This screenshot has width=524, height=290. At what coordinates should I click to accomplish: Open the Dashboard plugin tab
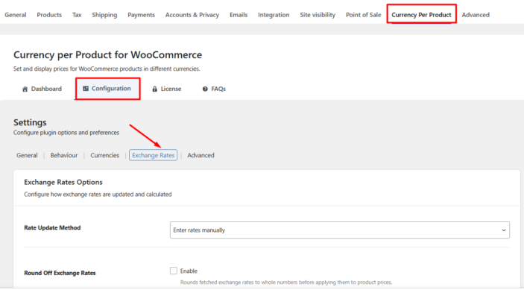[x=42, y=89]
